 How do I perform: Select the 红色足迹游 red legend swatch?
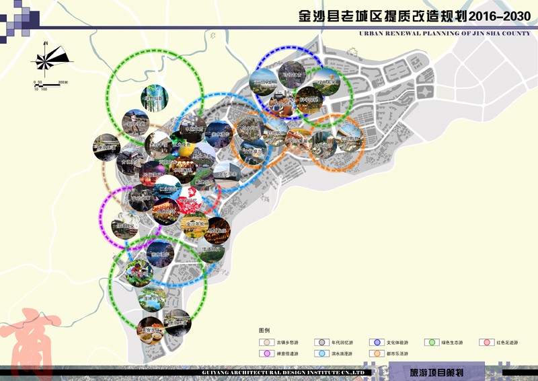[x=488, y=342]
